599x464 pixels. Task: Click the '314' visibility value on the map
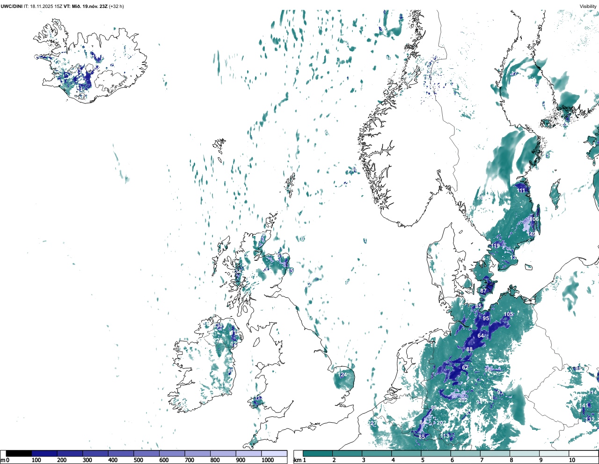tap(593, 392)
